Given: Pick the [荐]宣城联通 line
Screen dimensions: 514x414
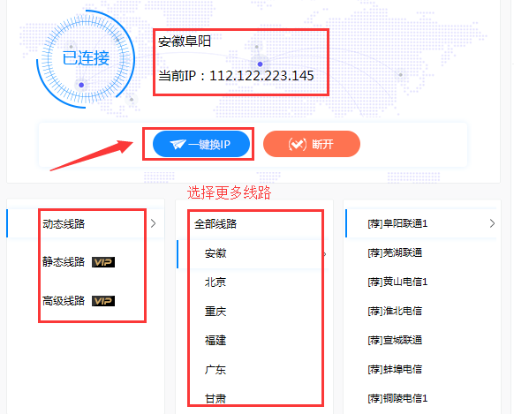Looking at the screenshot, I should pos(395,341).
